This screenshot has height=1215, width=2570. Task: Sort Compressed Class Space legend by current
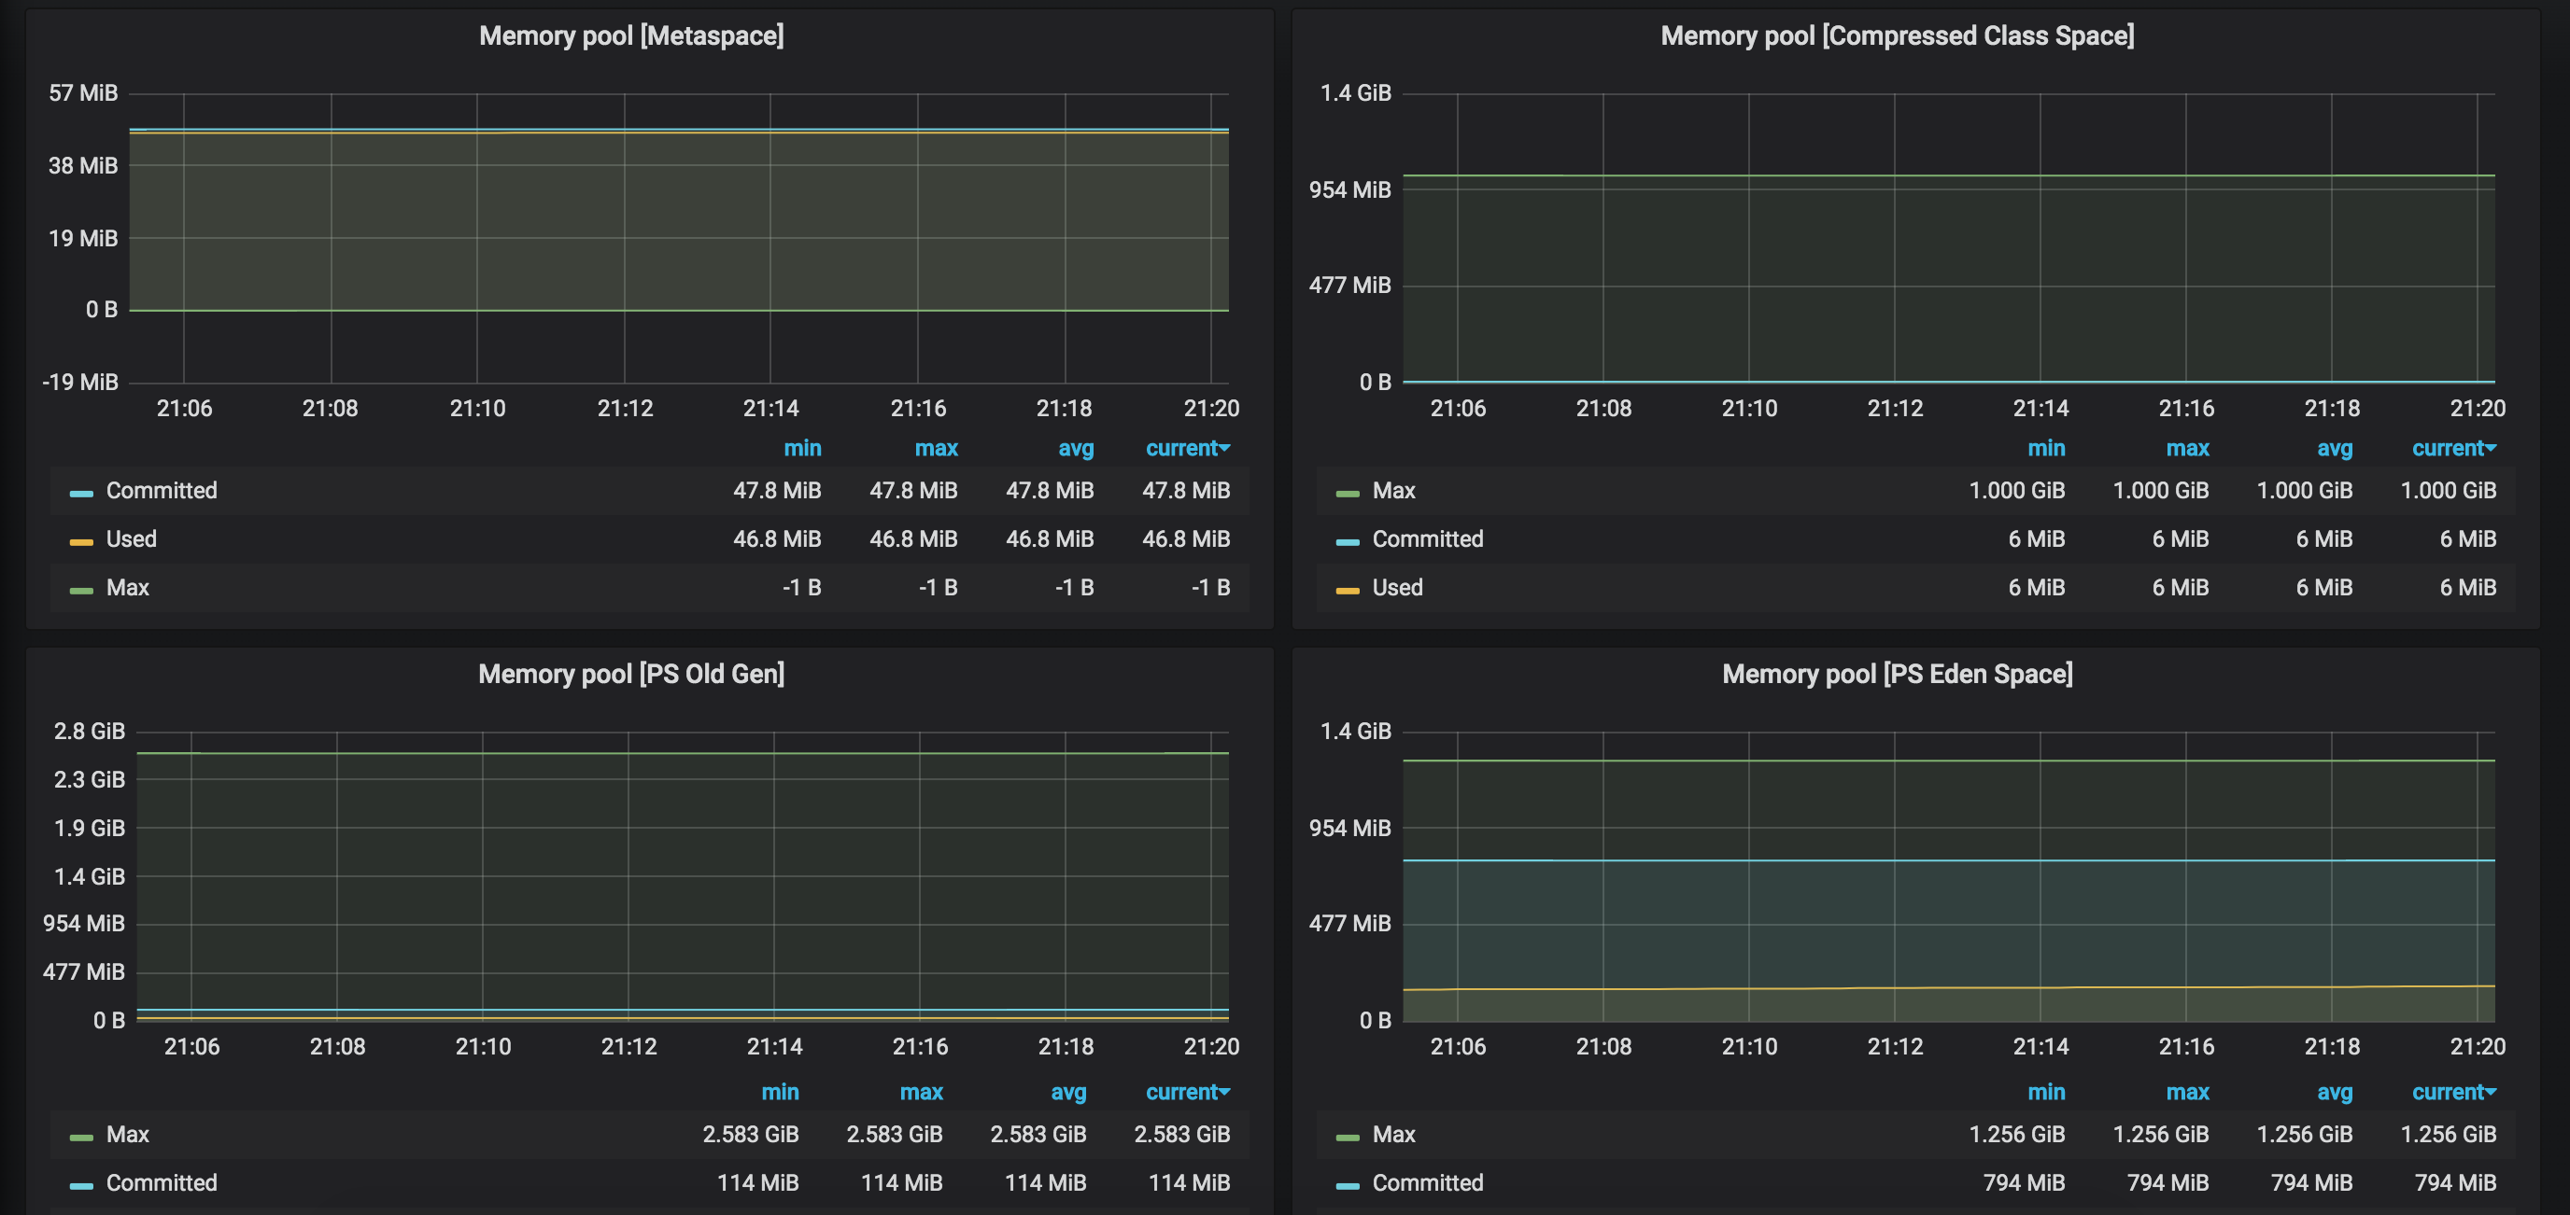coord(2453,449)
